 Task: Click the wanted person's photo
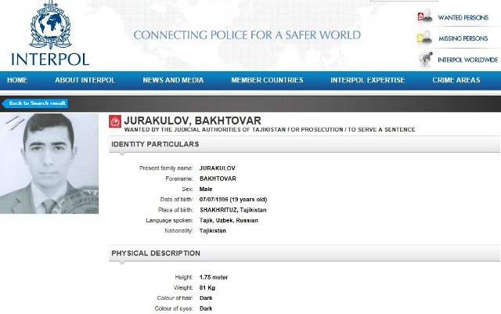click(49, 164)
